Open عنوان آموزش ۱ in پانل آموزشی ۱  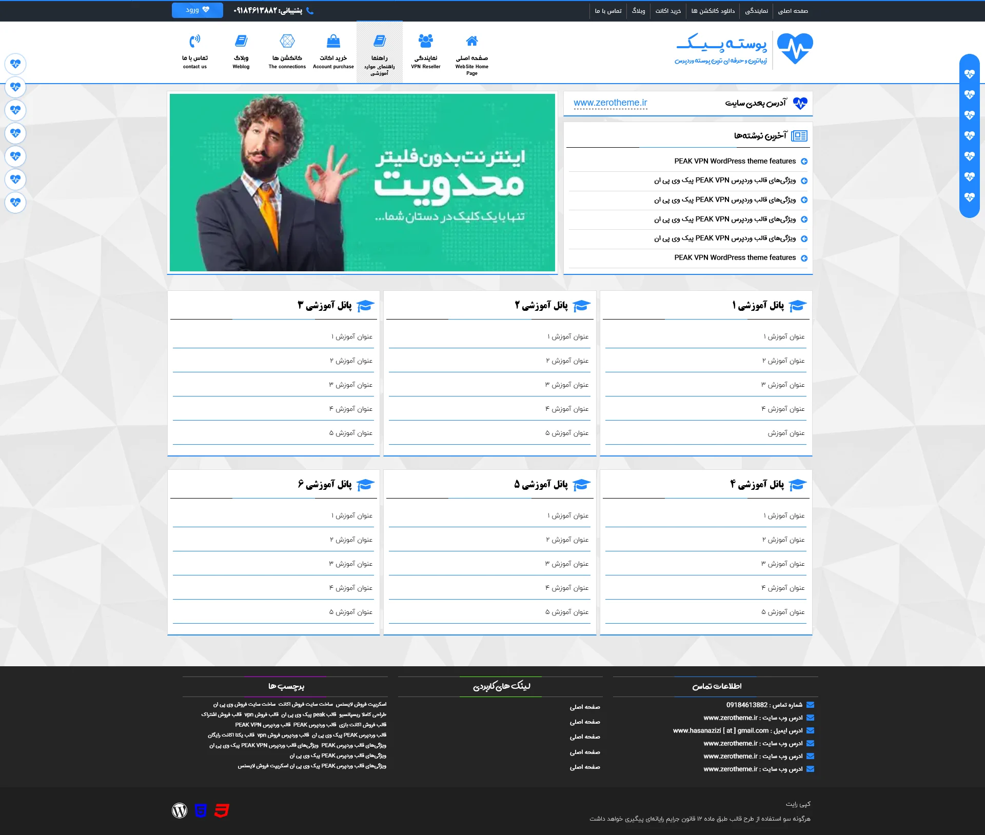pos(784,336)
